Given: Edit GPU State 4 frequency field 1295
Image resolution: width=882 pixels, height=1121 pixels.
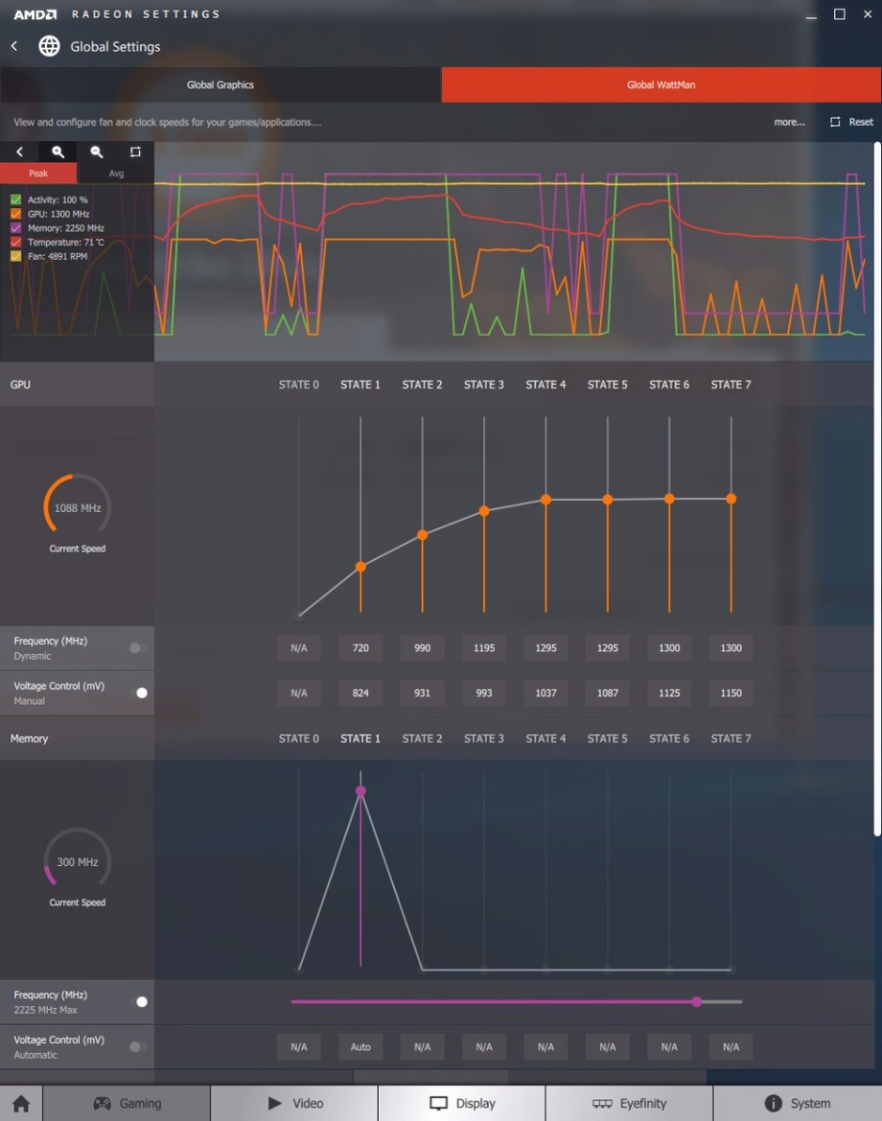Looking at the screenshot, I should point(545,647).
